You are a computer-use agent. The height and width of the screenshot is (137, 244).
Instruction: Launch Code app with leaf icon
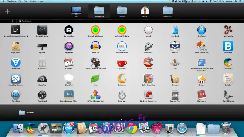95,79
